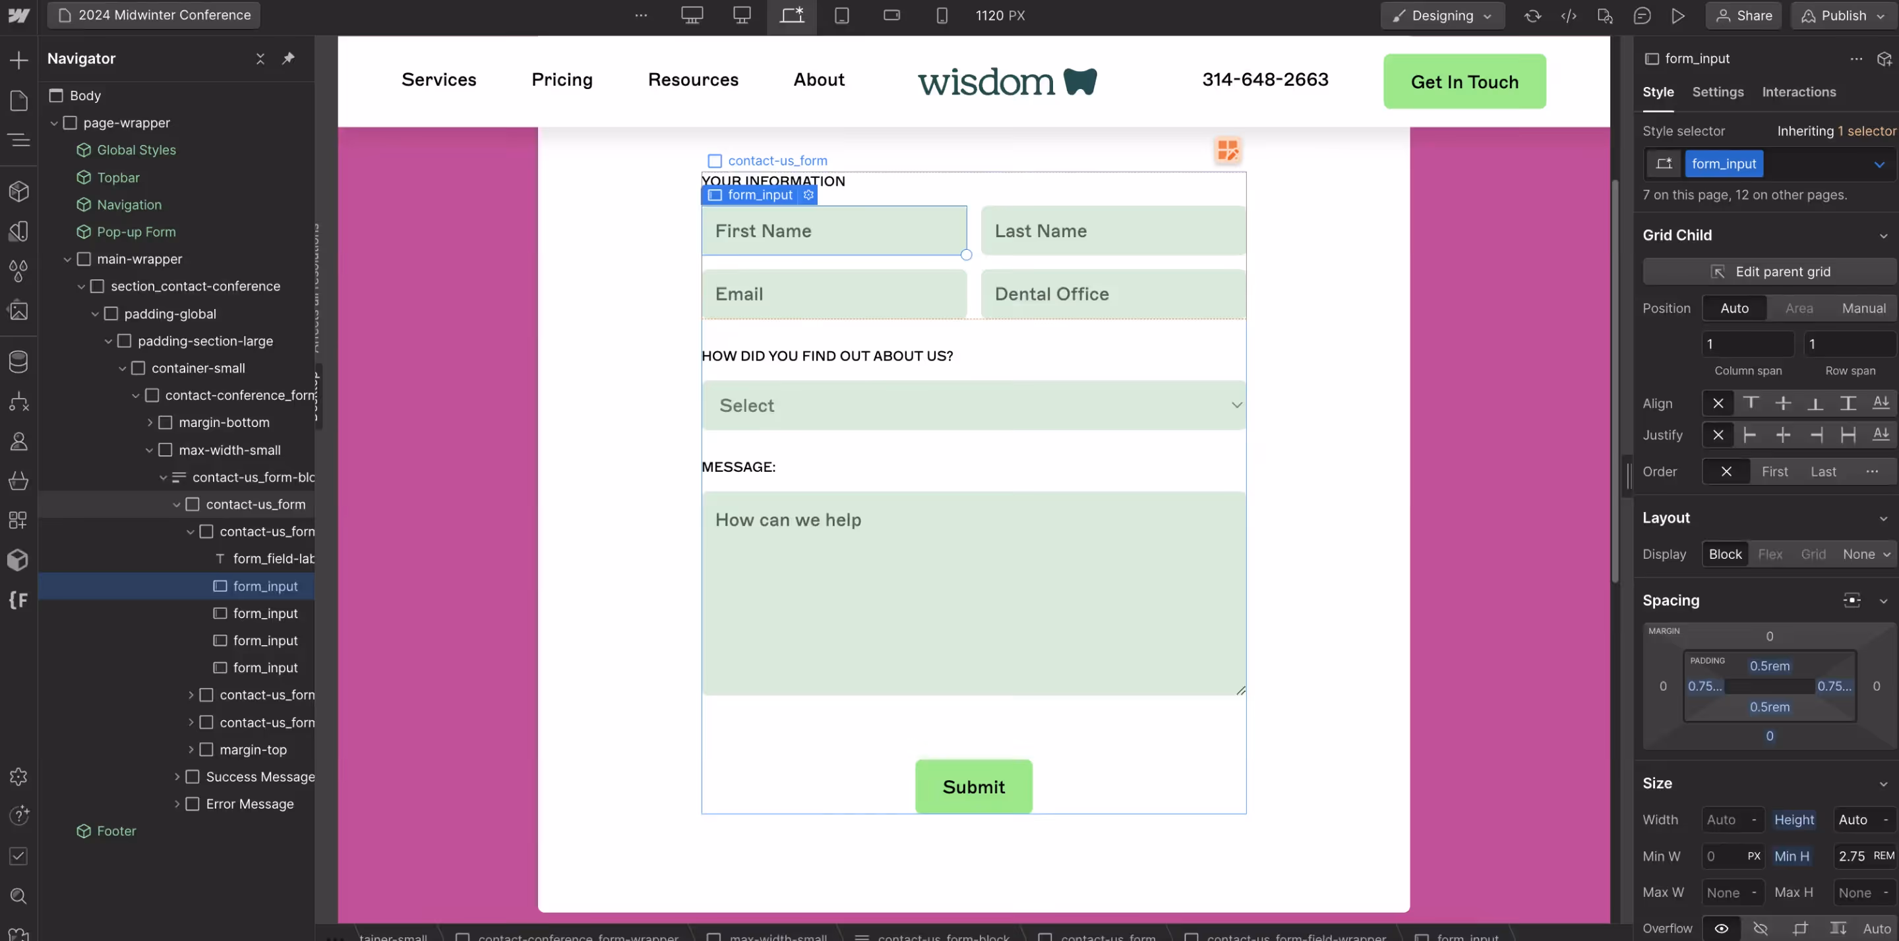Open the comments bubble icon
Image resolution: width=1899 pixels, height=941 pixels.
pos(1642,15)
